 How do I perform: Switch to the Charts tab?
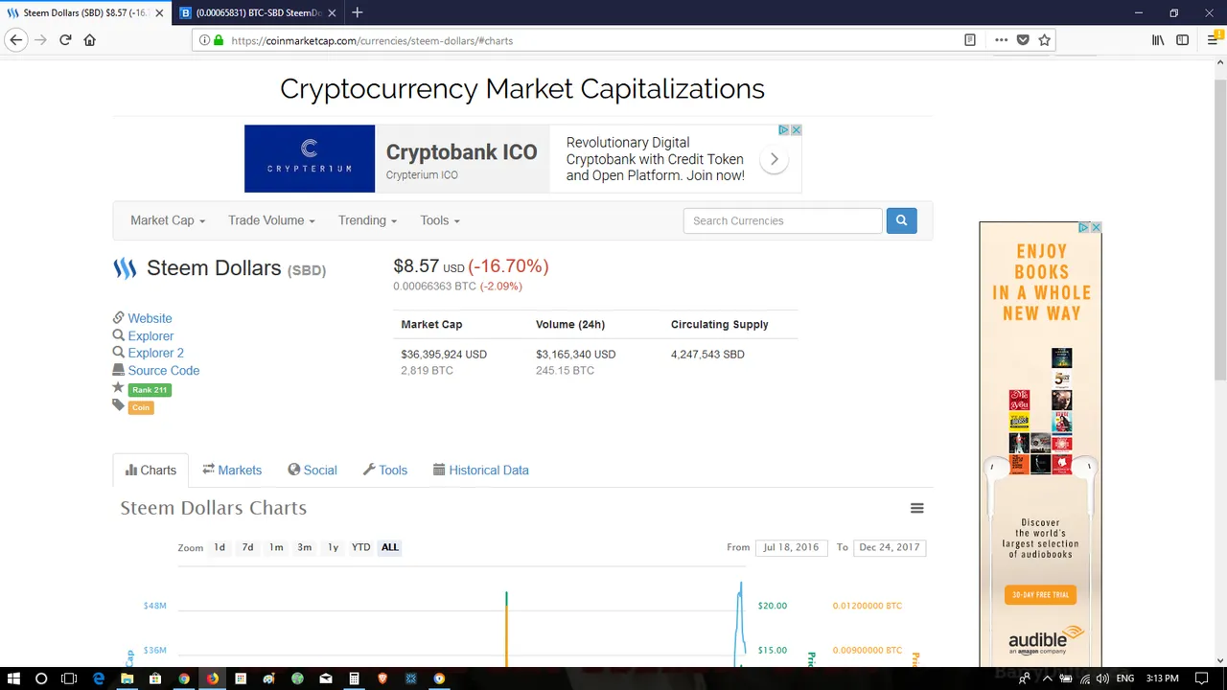click(150, 471)
